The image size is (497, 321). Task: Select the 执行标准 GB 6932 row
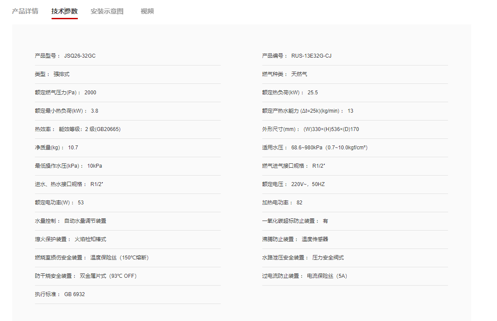click(128, 295)
